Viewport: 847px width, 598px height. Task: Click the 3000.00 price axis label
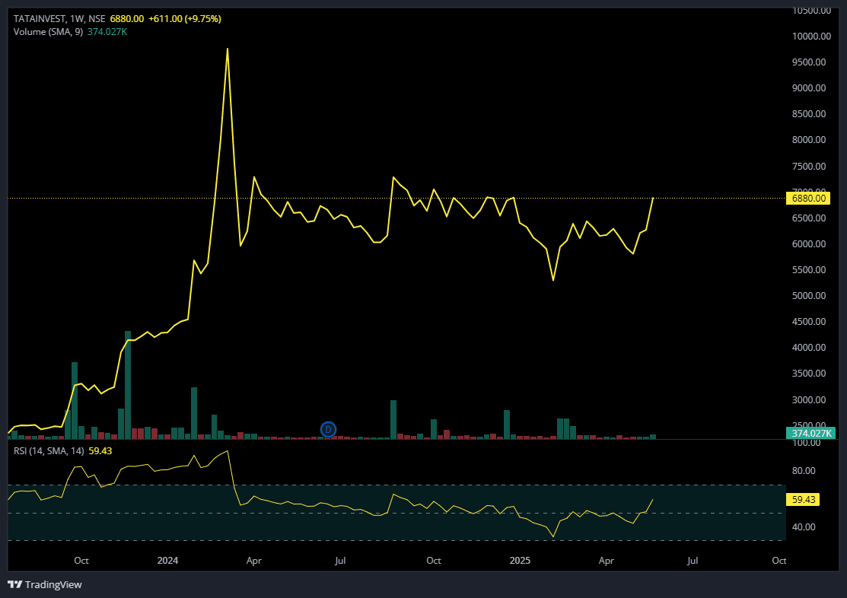click(809, 400)
